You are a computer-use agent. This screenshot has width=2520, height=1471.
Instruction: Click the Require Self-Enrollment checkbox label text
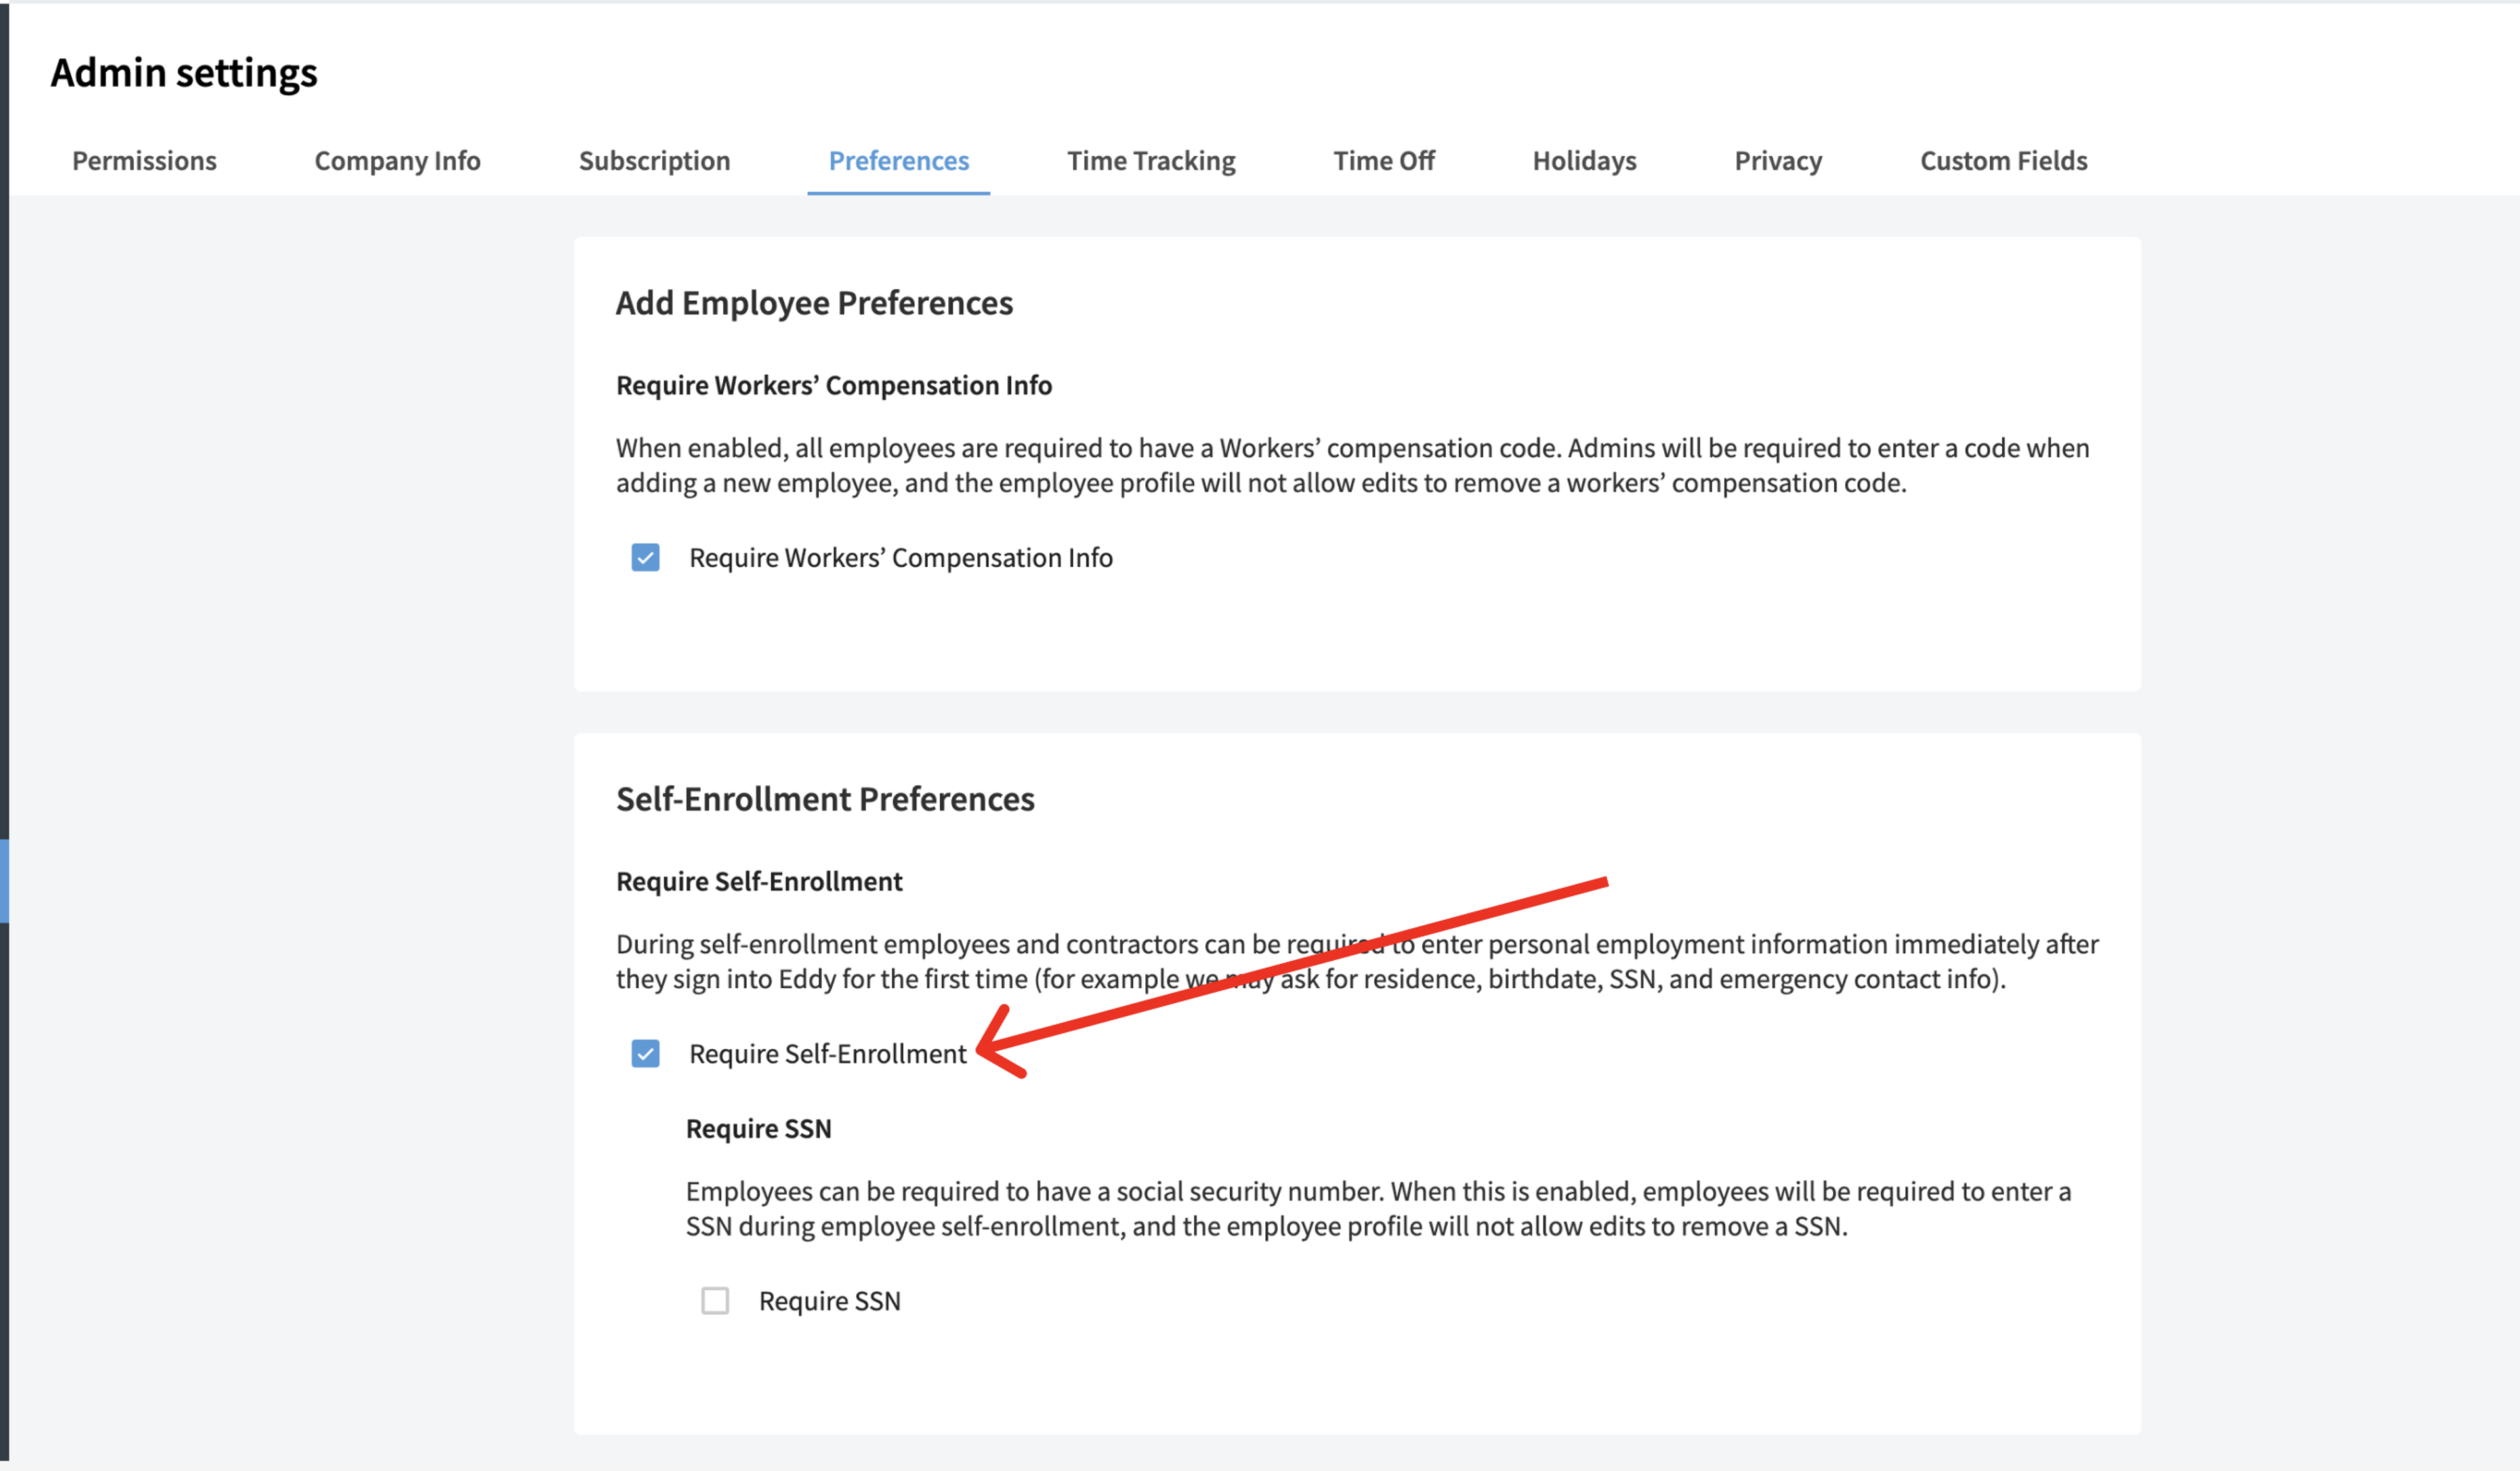click(x=827, y=1053)
